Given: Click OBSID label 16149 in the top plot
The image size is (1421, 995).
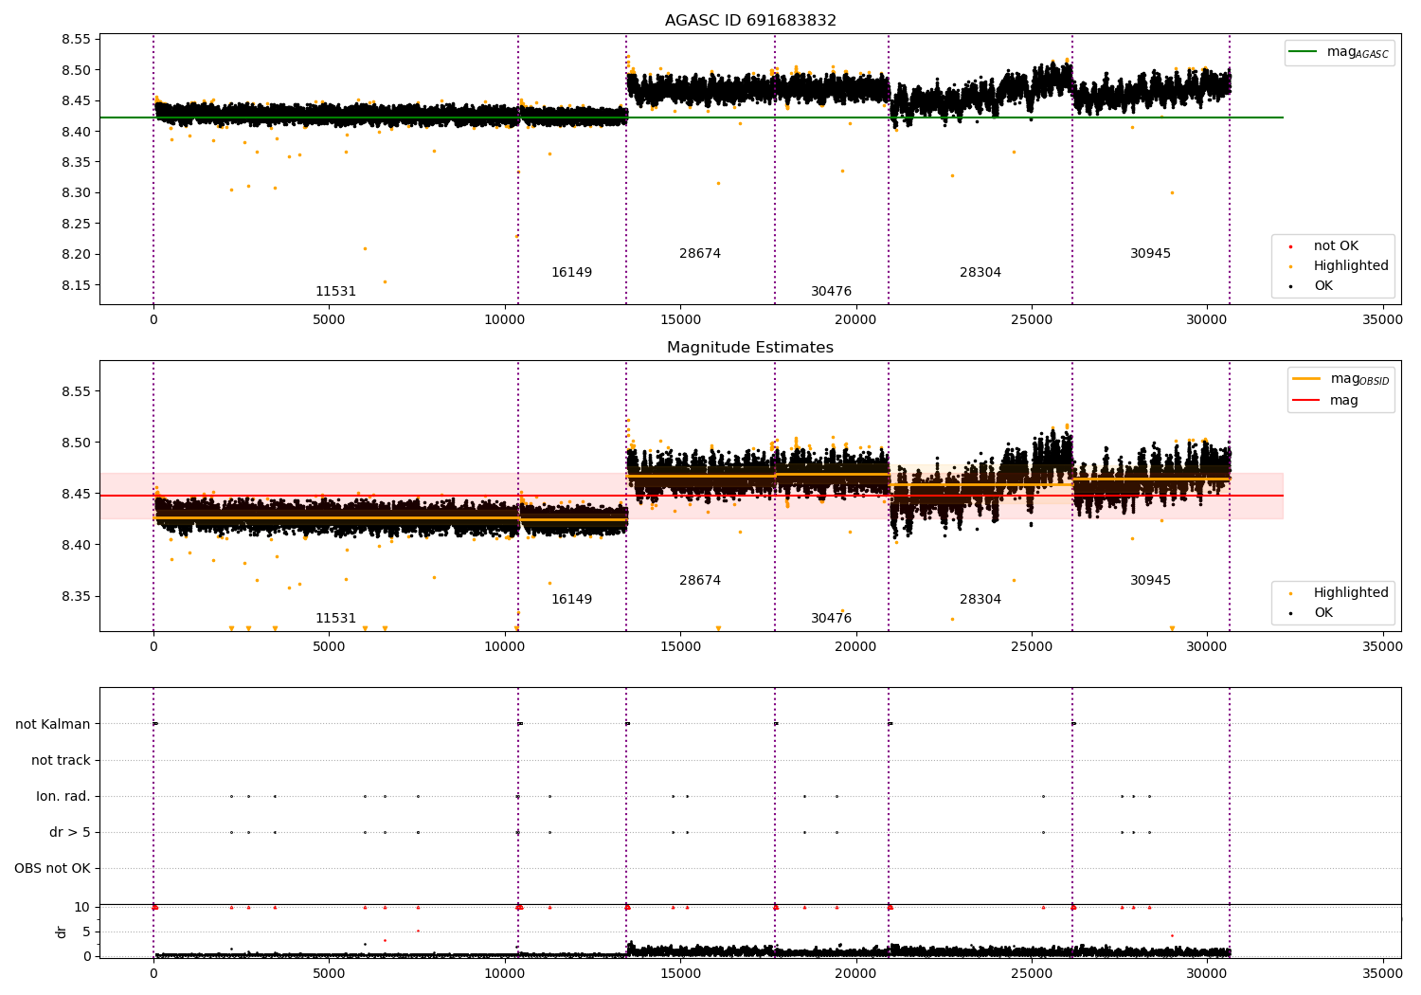Looking at the screenshot, I should point(571,272).
